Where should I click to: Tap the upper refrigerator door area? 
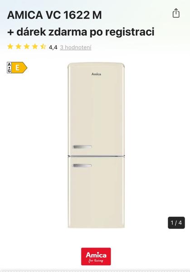[96, 109]
